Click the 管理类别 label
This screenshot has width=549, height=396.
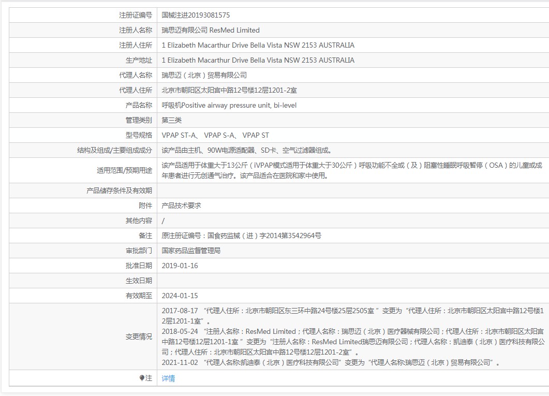pyautogui.click(x=139, y=121)
